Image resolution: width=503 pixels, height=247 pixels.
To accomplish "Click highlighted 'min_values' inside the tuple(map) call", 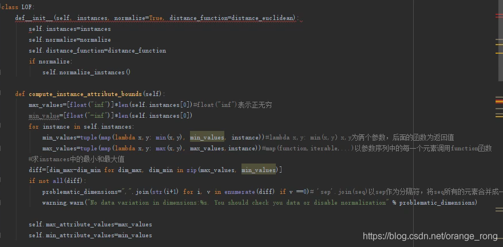I will (207, 137).
